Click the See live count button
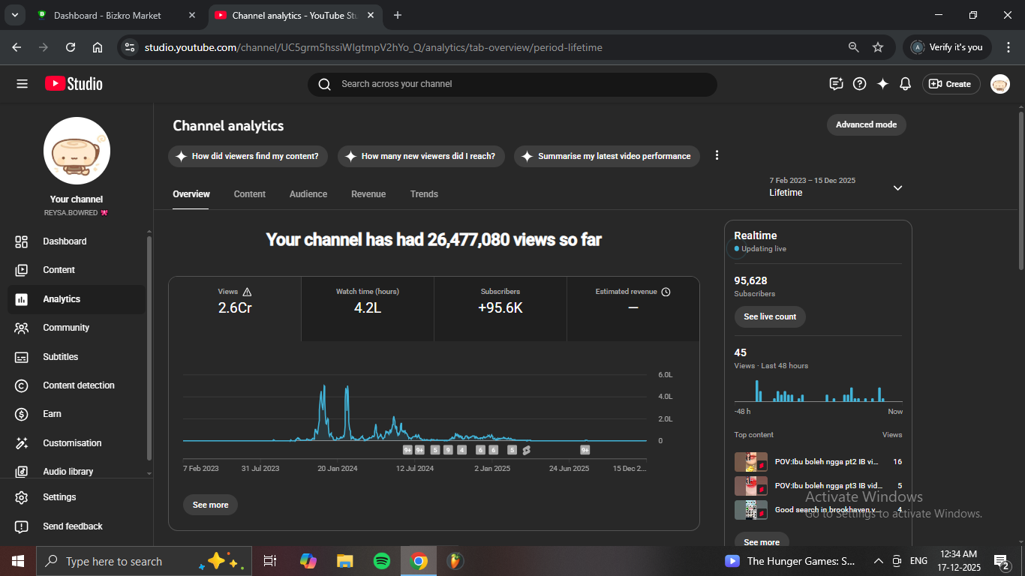 pyautogui.click(x=770, y=316)
